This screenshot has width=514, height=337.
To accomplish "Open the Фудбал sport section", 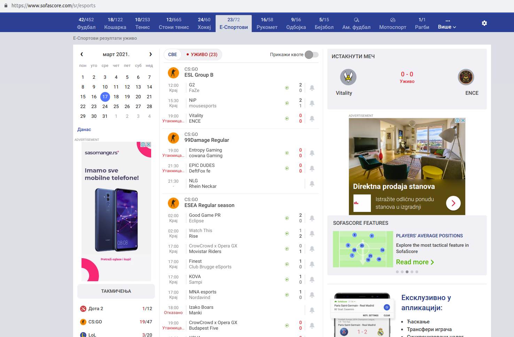I will coord(86,24).
